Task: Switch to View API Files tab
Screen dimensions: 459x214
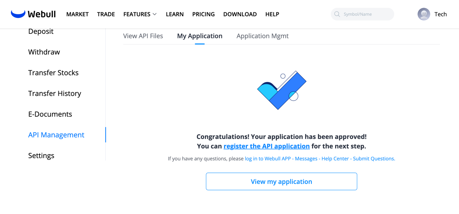Action: pos(143,36)
